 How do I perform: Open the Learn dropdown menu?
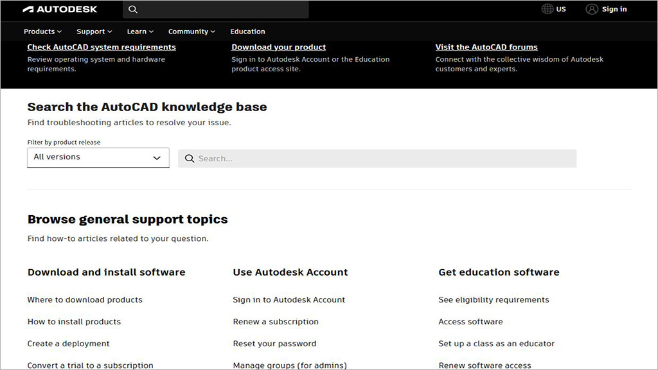coord(140,31)
